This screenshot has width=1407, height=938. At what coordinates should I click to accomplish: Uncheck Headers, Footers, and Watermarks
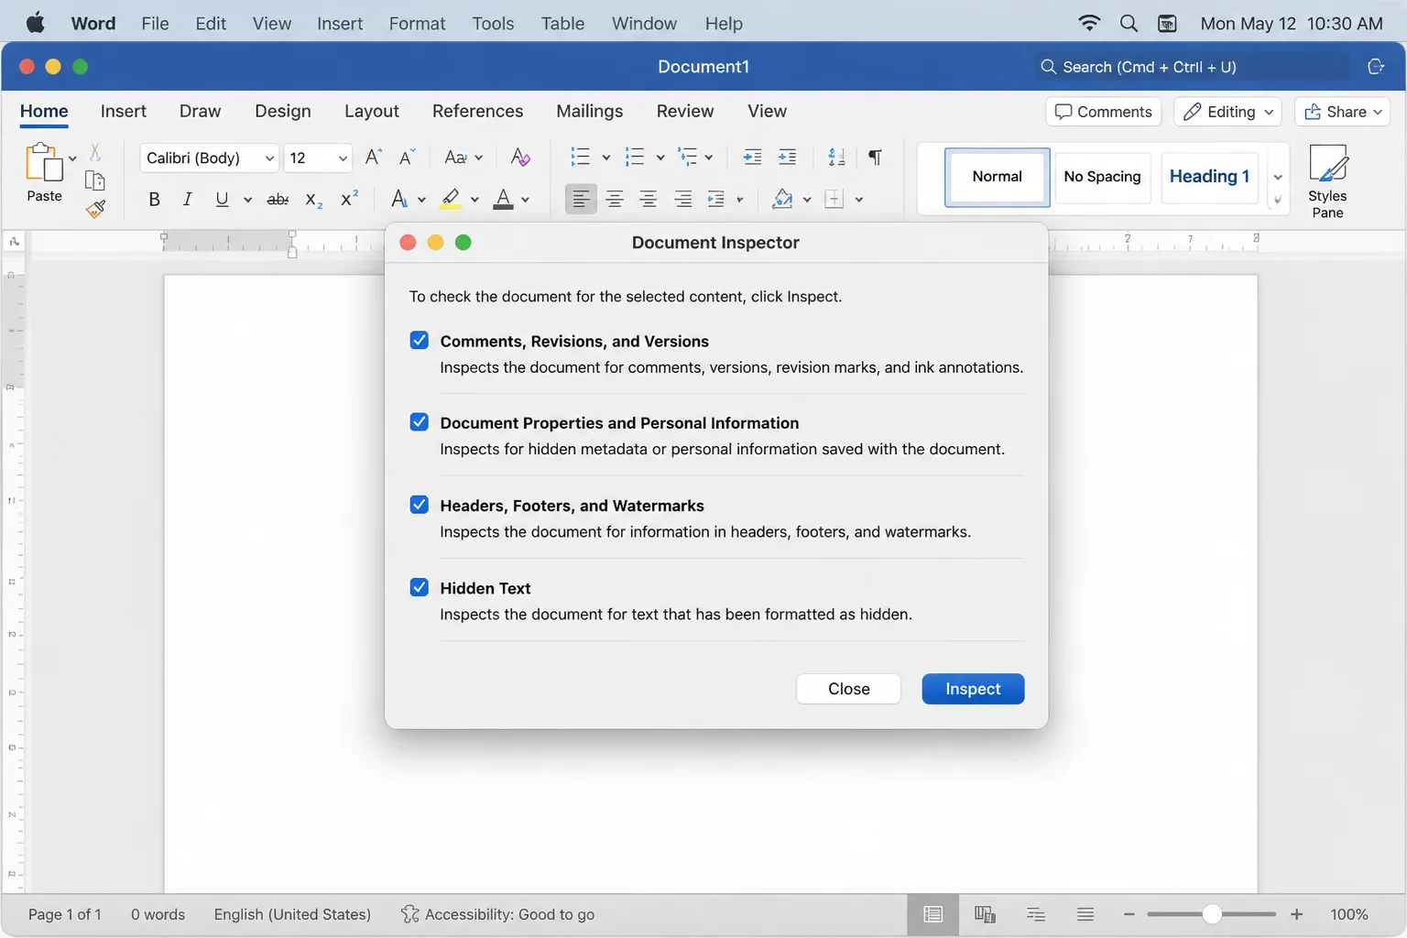click(x=419, y=505)
